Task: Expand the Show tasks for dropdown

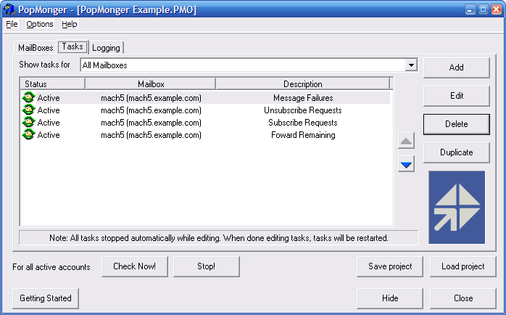Action: [411, 65]
